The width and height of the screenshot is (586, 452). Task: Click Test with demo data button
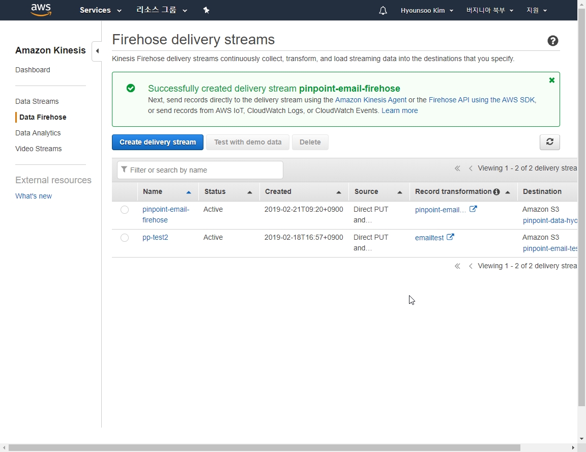(x=248, y=142)
